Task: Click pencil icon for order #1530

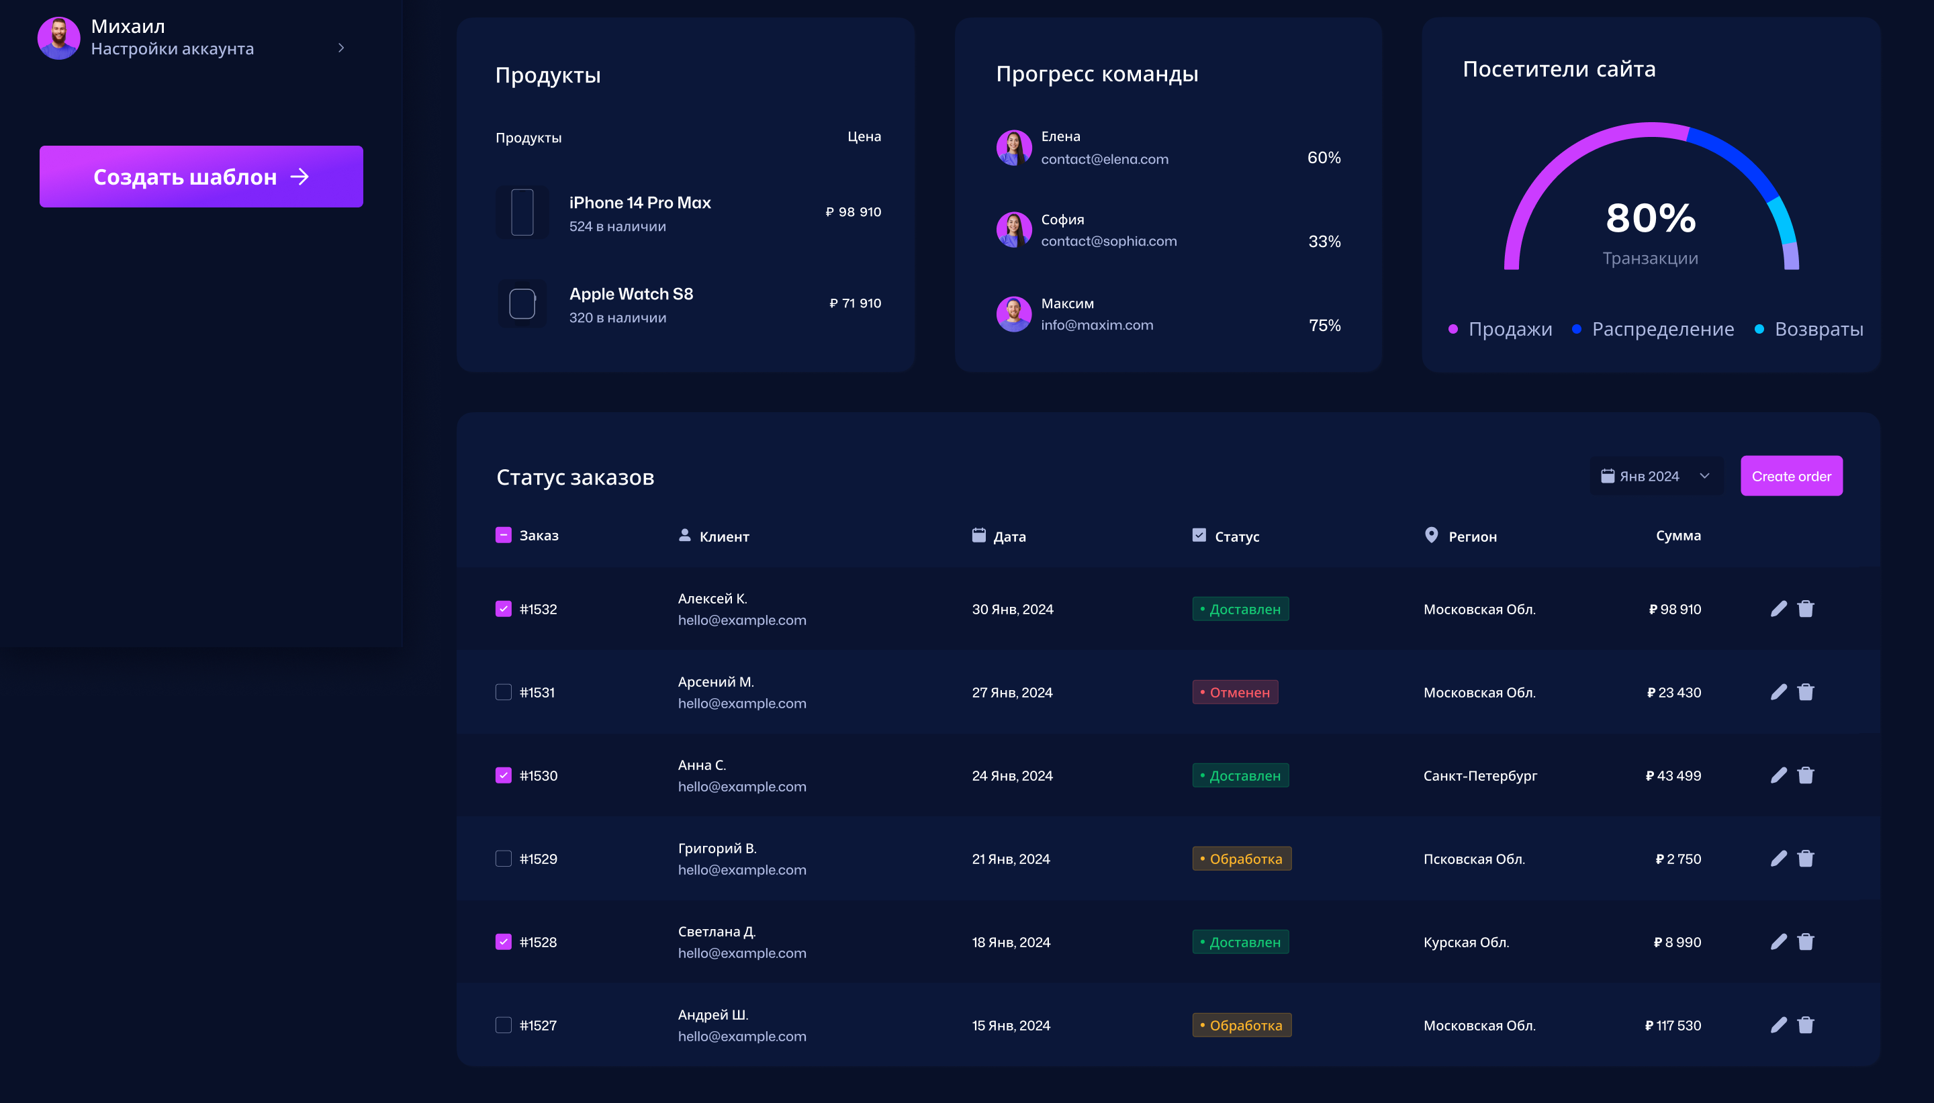Action: click(x=1778, y=776)
